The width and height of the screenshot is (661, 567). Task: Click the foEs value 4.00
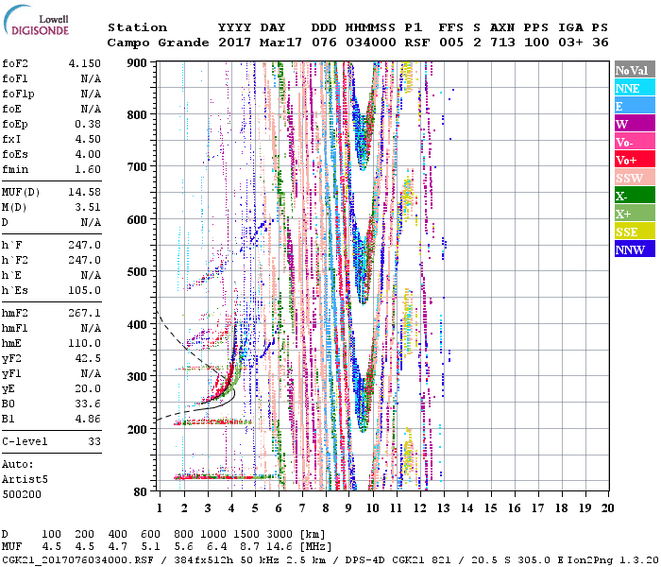click(x=88, y=154)
